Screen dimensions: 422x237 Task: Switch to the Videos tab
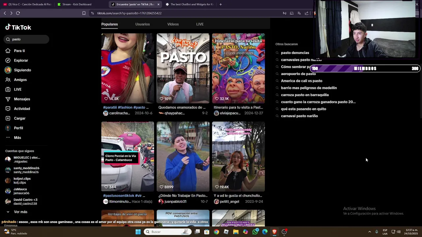pyautogui.click(x=173, y=24)
